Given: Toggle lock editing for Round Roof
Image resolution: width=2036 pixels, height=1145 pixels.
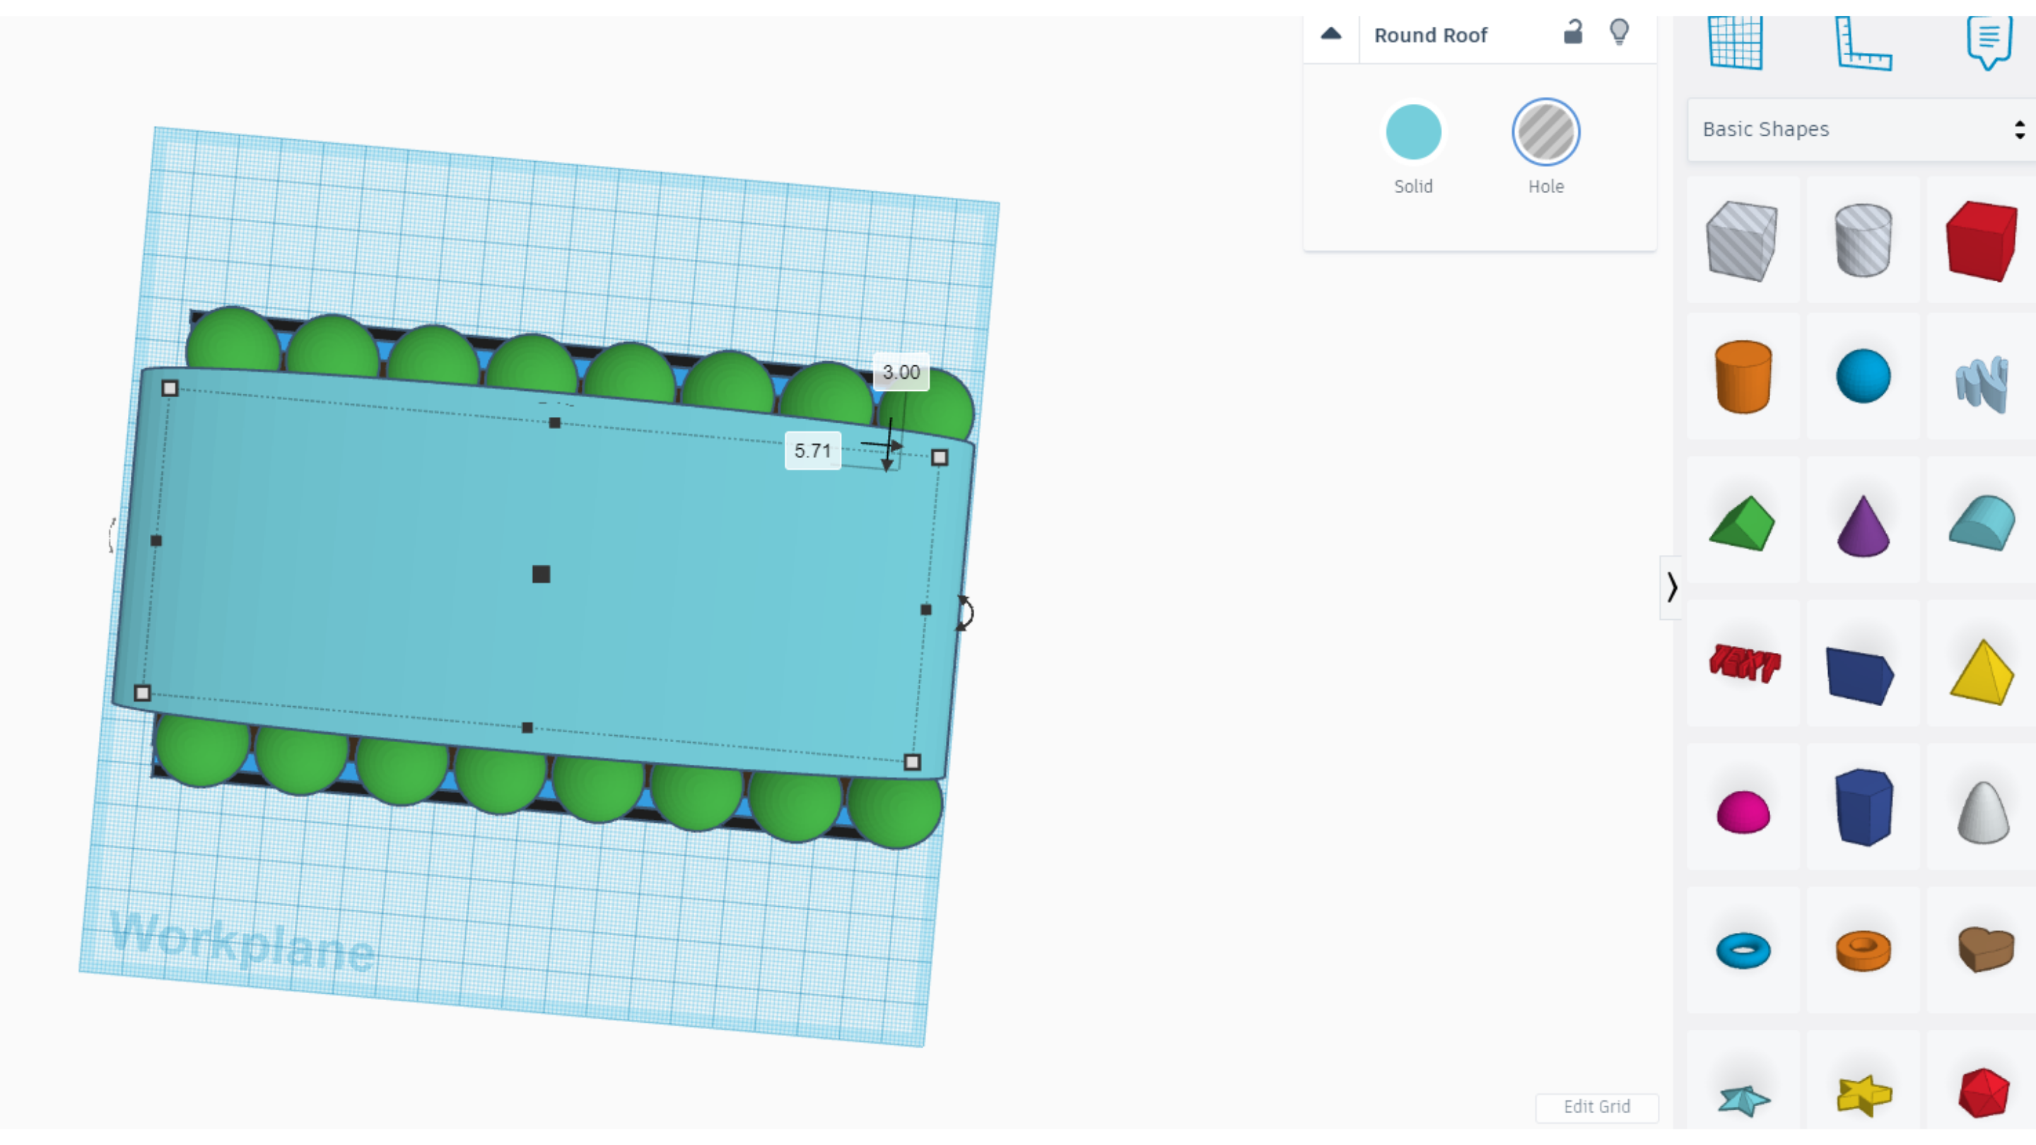Looking at the screenshot, I should (1573, 33).
